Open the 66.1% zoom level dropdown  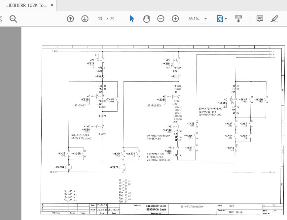coord(198,19)
